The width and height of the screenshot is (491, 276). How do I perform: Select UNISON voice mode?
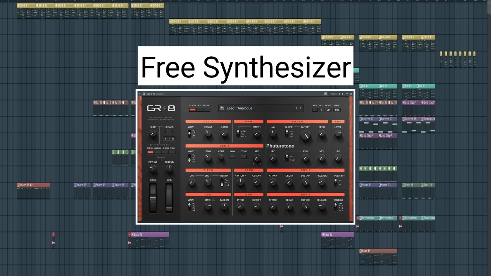pyautogui.click(x=158, y=152)
